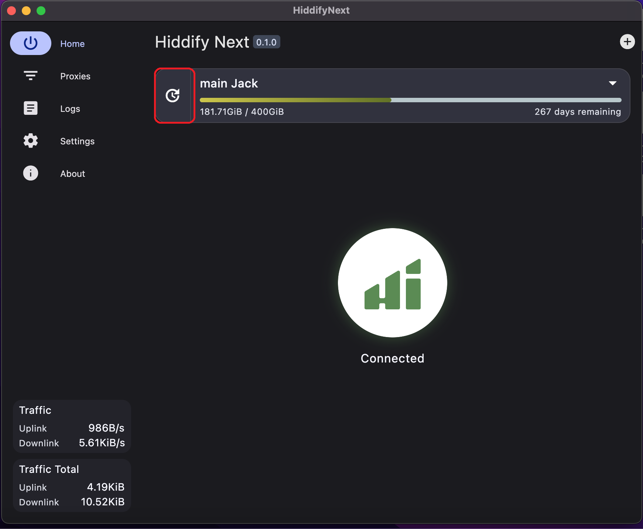Click the Traffic Total panel

pos(72,485)
